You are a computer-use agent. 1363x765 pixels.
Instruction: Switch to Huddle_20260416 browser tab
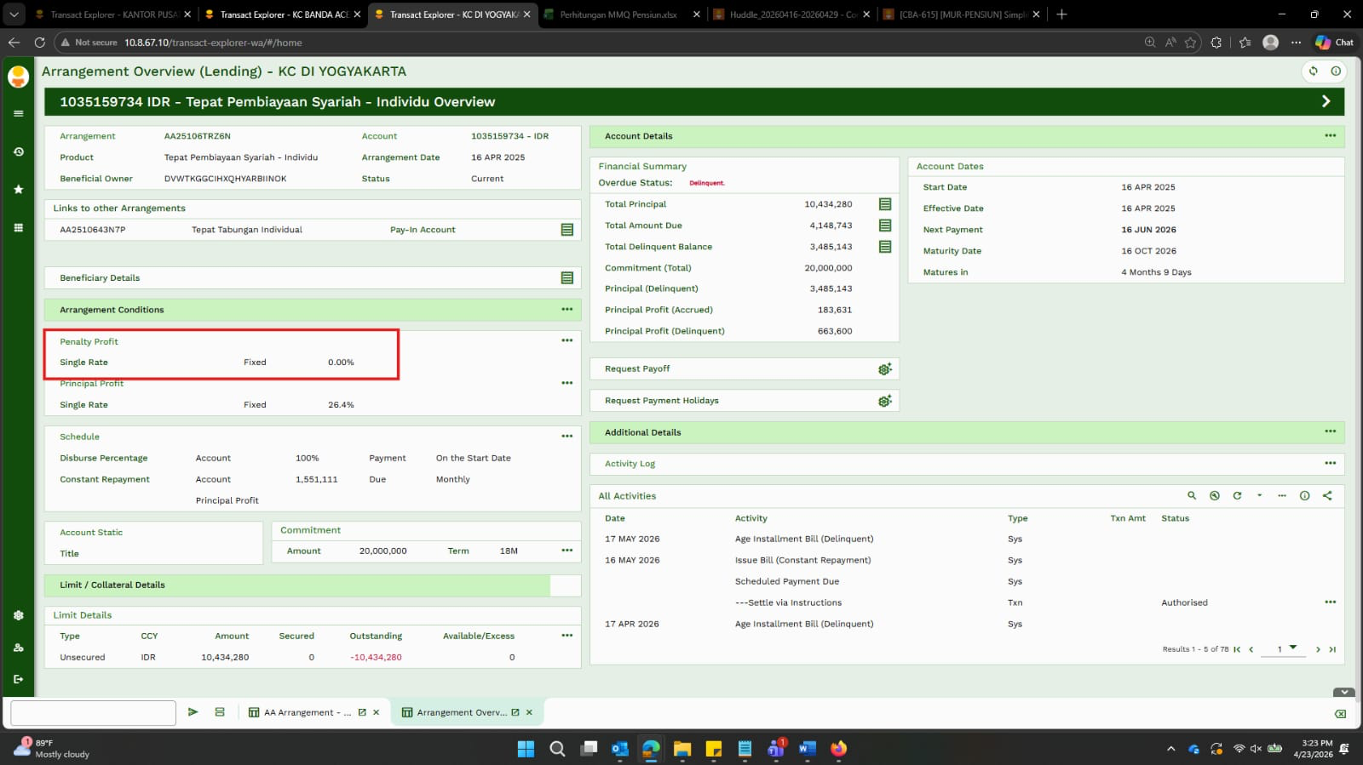[792, 14]
